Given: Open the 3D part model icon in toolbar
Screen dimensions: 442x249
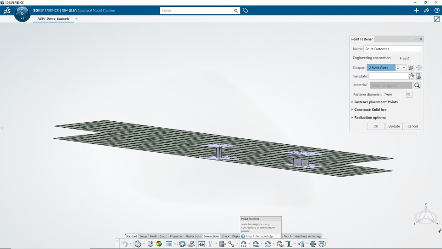Looking at the screenshot, I should 138,244.
